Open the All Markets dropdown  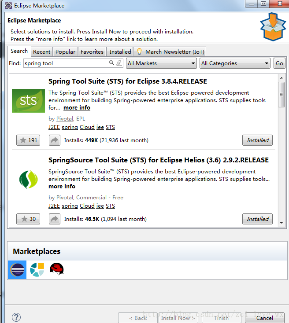point(161,63)
